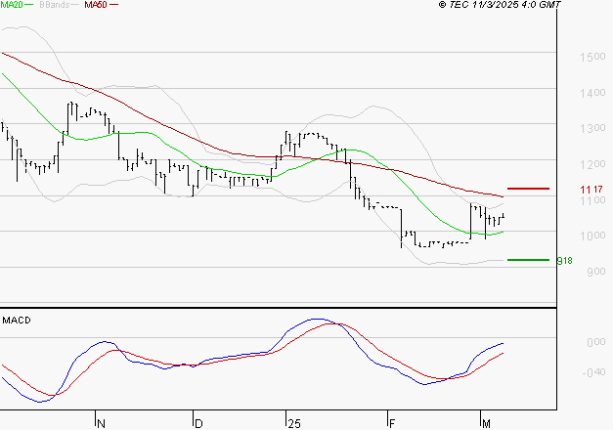
Task: Click the green support level line marker
Action: [529, 260]
